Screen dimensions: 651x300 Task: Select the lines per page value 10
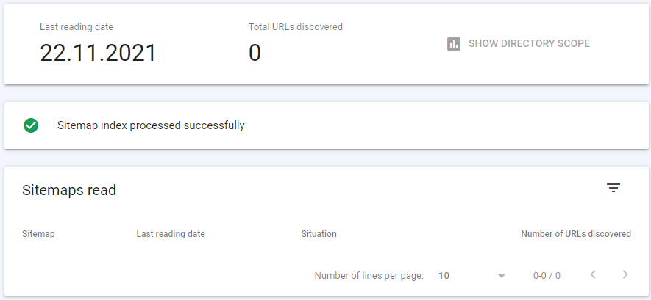(444, 276)
